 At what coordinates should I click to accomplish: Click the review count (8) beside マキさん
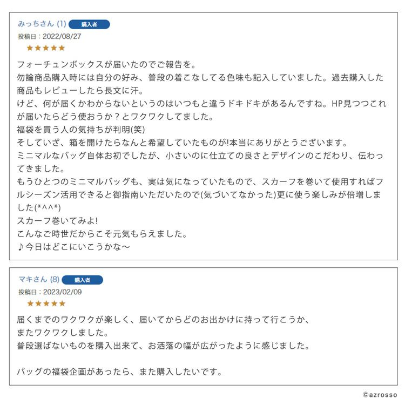[x=55, y=280]
